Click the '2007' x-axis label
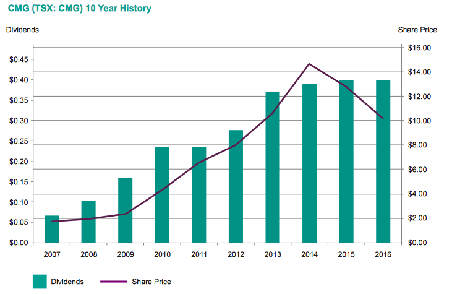 (x=52, y=254)
